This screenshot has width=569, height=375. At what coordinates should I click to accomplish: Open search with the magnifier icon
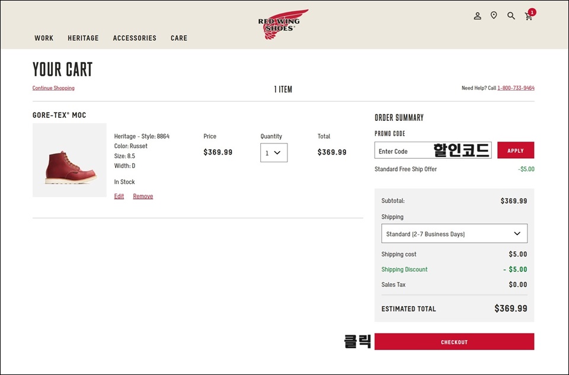(511, 15)
